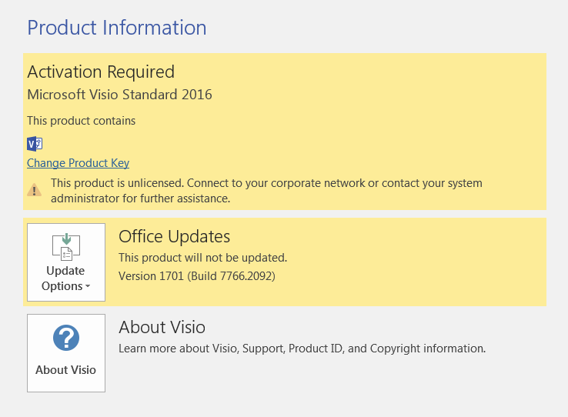Click "This product will not be updated" text
Viewport: 568px width, 417px height.
point(202,258)
